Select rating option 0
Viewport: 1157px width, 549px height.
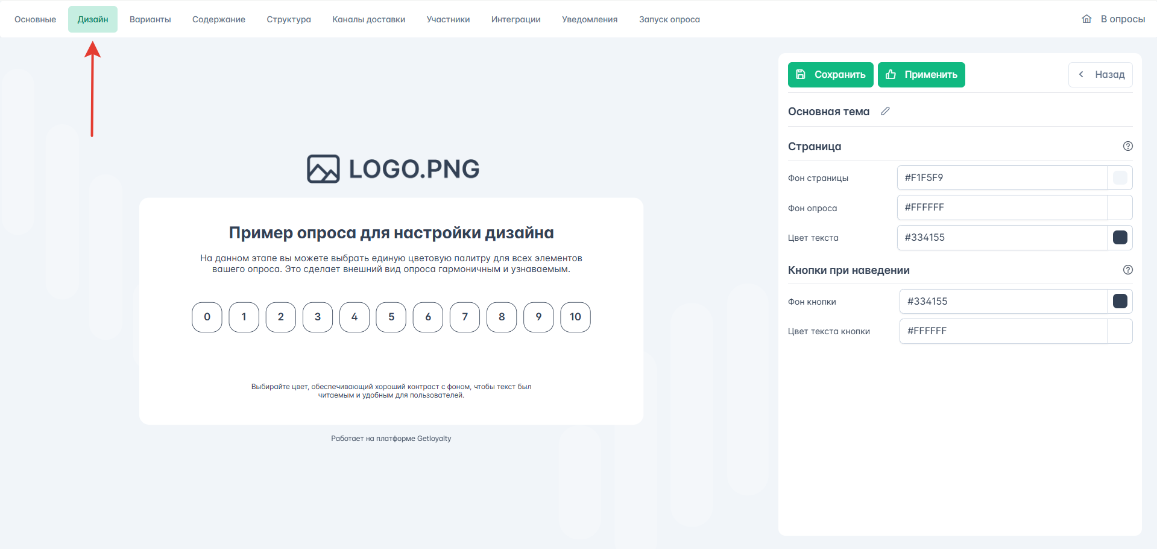pos(207,317)
